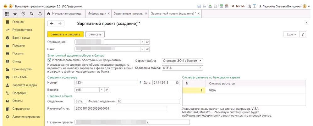Viewport: 313px width, 126px height.
Task: Close the Зарплатные проекты tab
Action: pos(146,14)
